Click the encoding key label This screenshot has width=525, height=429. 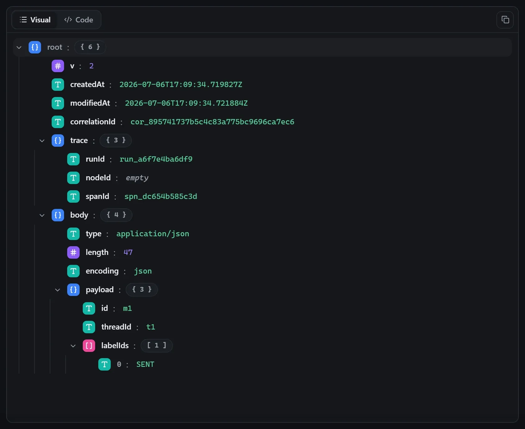pyautogui.click(x=102, y=271)
